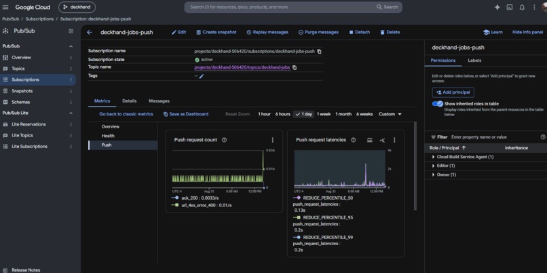Open more options for Topics nav item
This screenshot has width=547, height=273.
(71, 69)
